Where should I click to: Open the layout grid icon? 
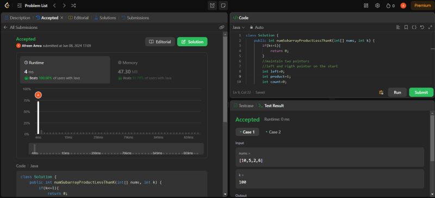[x=366, y=5]
